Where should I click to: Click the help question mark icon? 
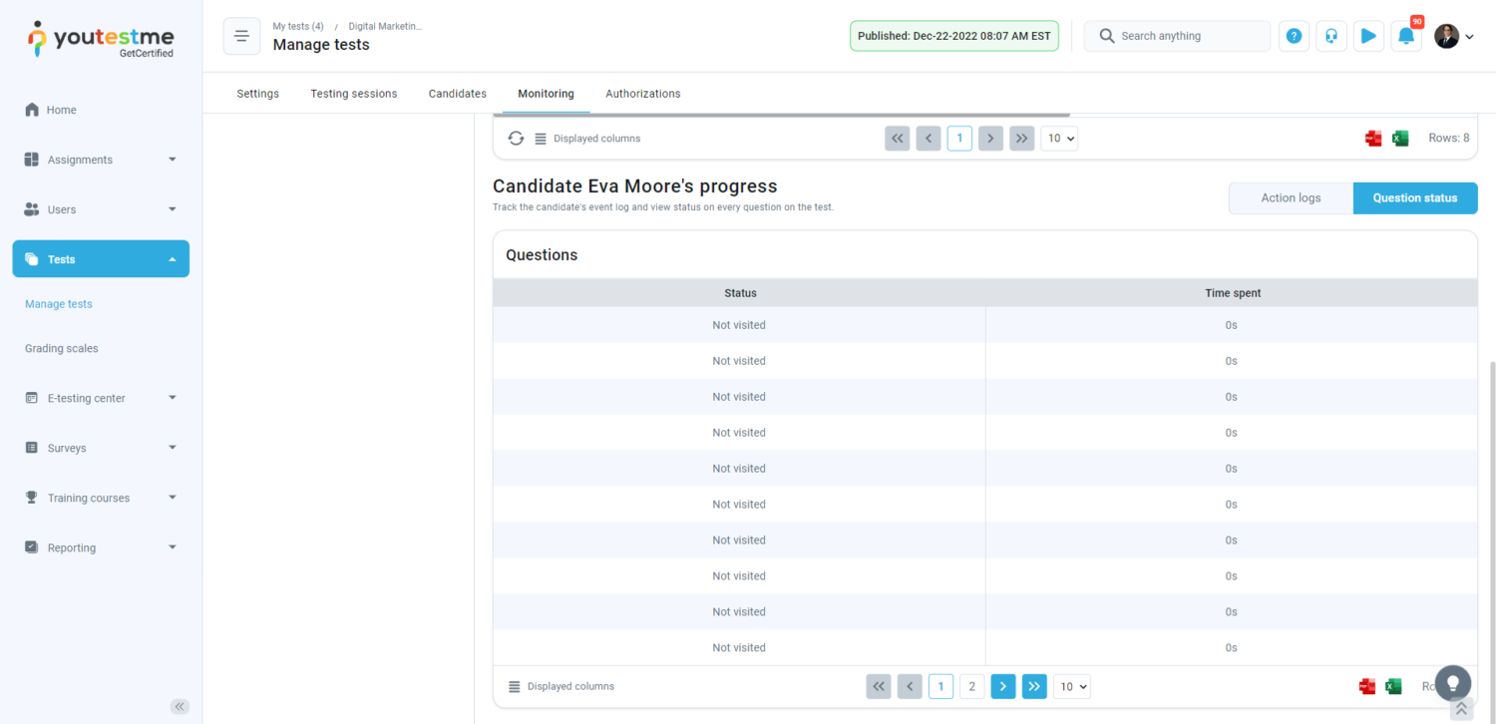tap(1294, 36)
